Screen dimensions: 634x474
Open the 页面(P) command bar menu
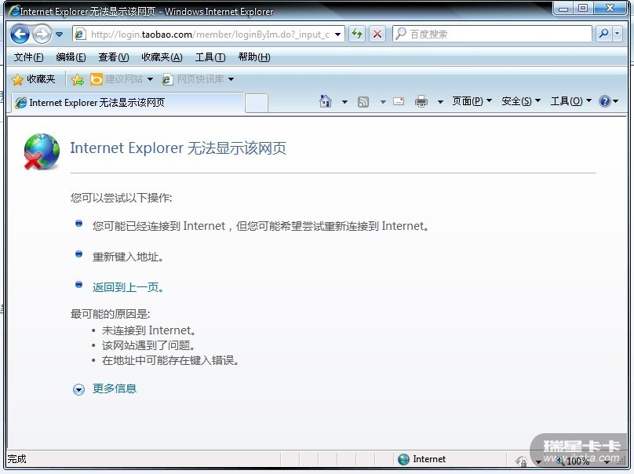[x=472, y=101]
